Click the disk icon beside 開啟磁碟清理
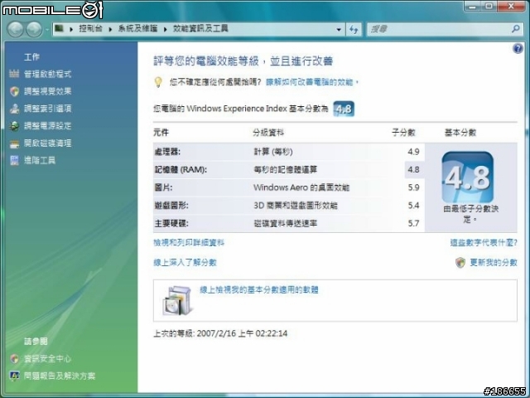 [x=14, y=143]
